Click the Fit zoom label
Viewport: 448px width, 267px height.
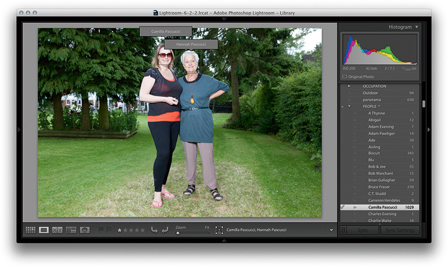[207, 227]
